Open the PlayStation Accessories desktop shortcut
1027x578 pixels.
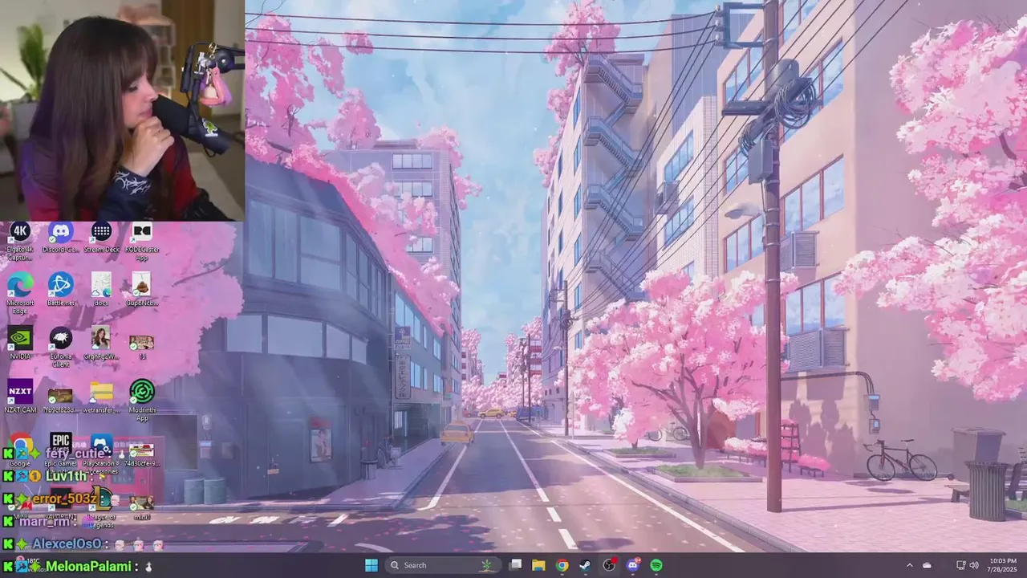point(101,454)
